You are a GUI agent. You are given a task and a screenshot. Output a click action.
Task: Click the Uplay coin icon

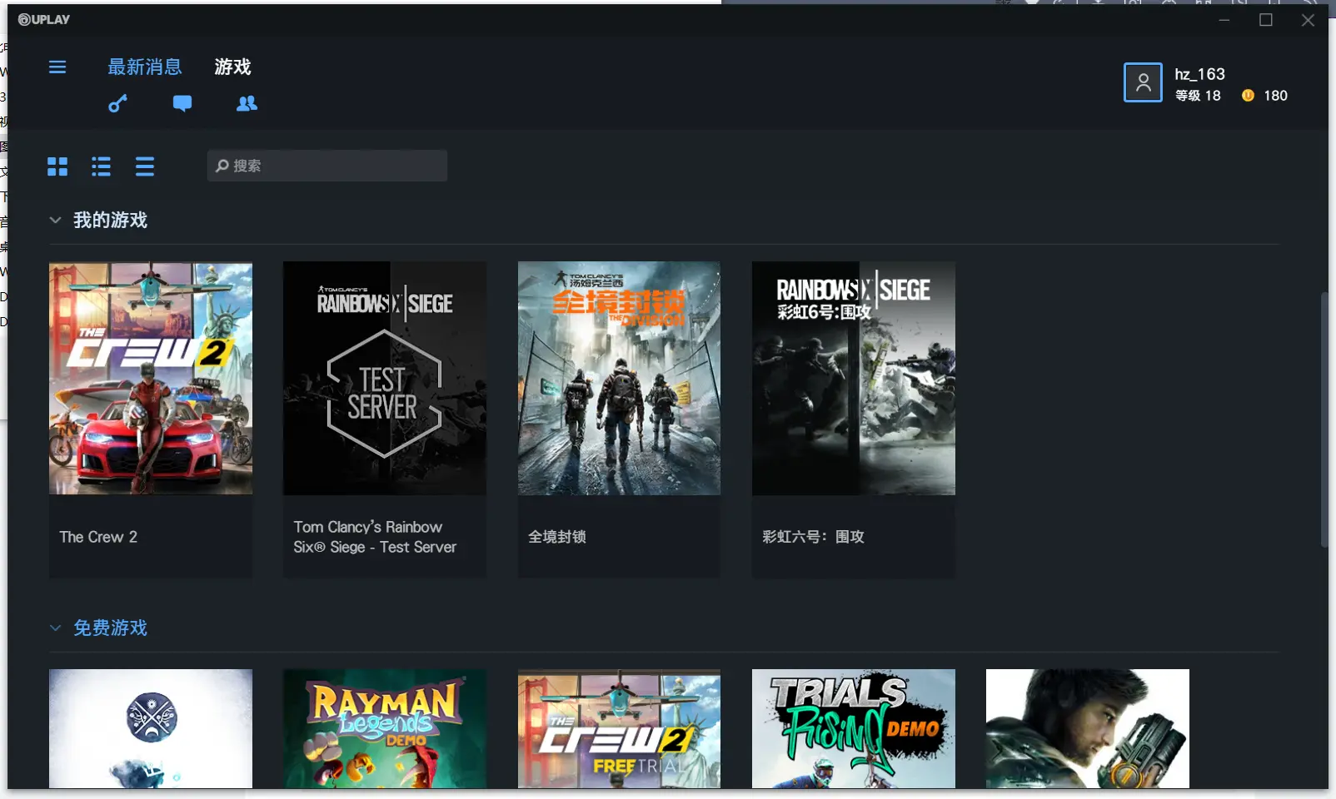coord(1248,96)
